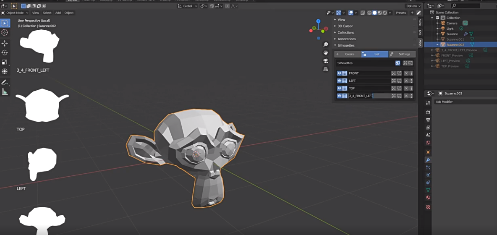Switch to the Silhouettes Create tab
Image resolution: width=497 pixels, height=235 pixels.
pyautogui.click(x=348, y=54)
